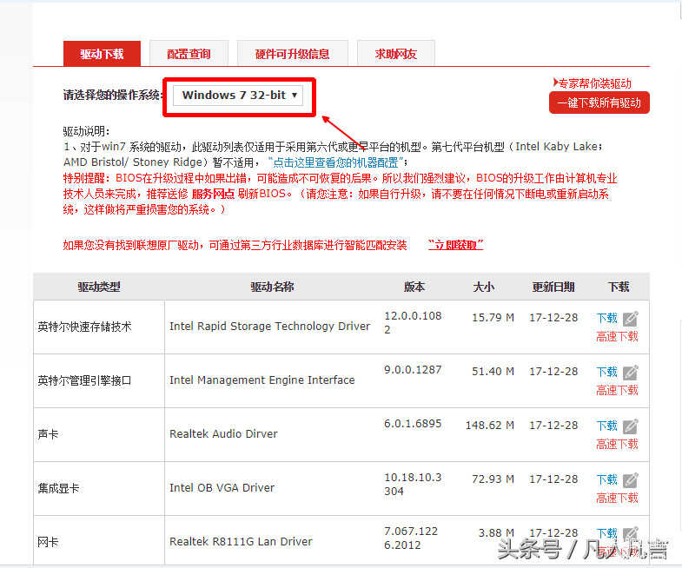Select the Intel Management Engine Interface name
This screenshot has width=682, height=568.
pos(262,380)
